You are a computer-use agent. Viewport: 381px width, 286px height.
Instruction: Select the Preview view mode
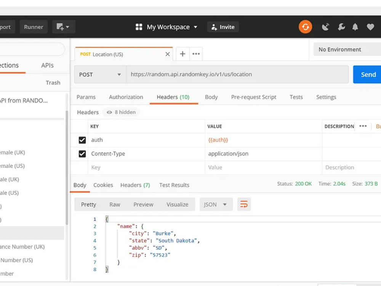coord(143,204)
